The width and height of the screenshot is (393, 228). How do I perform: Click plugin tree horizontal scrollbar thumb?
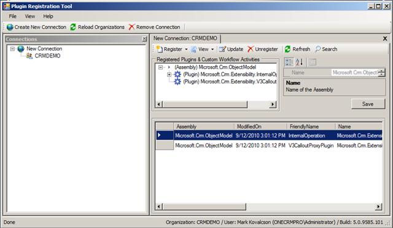coord(205,104)
